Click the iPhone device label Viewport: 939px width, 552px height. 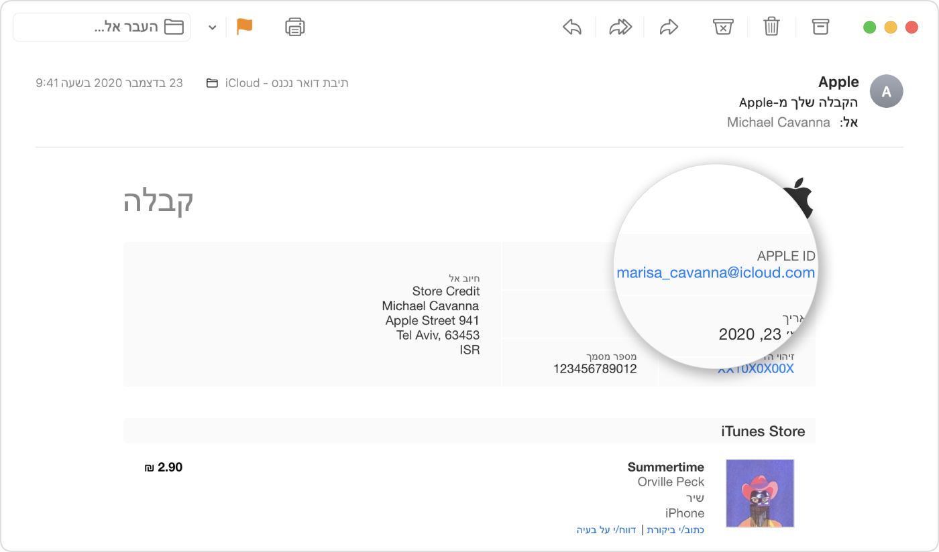coord(685,513)
